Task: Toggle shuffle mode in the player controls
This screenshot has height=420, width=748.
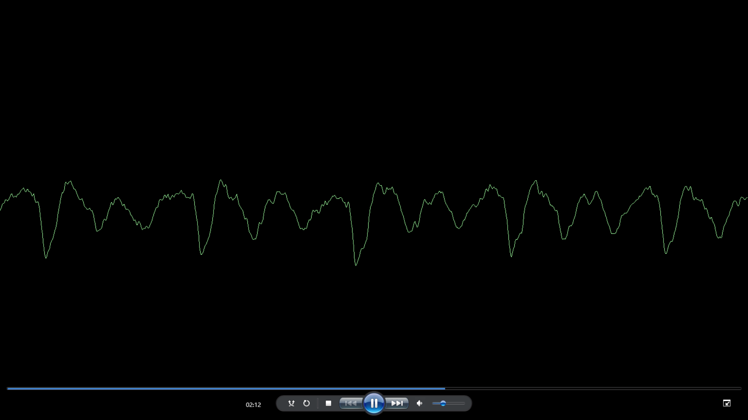Action: coord(291,403)
